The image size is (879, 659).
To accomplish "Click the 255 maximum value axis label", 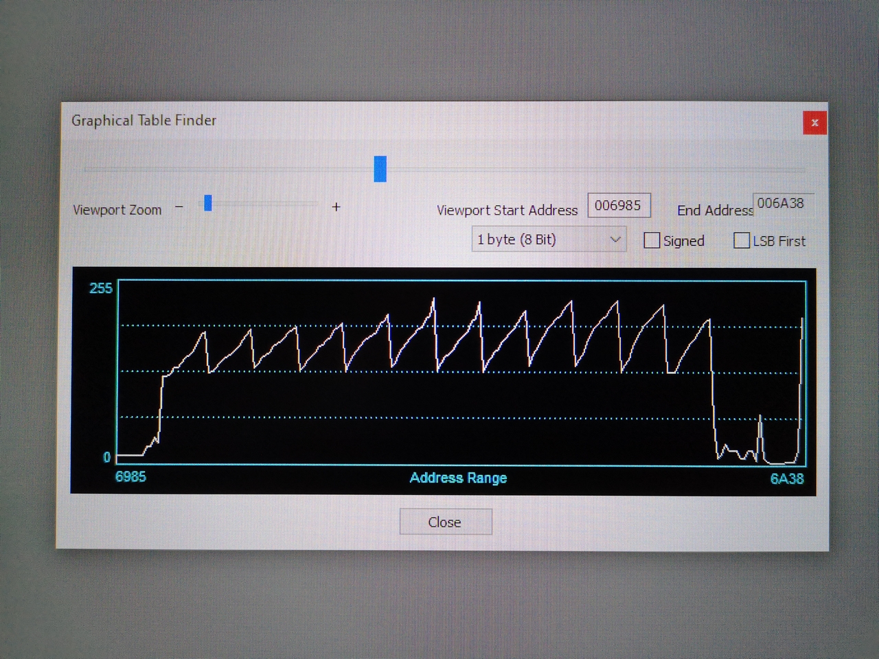I will (x=101, y=288).
